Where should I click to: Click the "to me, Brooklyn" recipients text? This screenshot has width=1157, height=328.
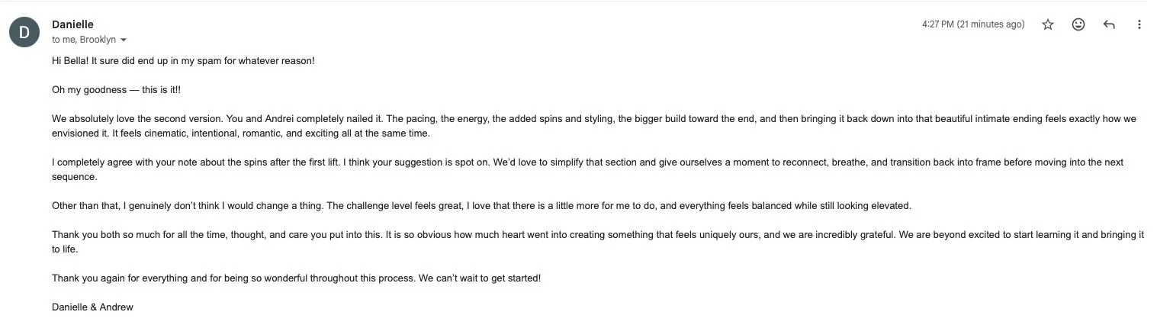coord(84,40)
